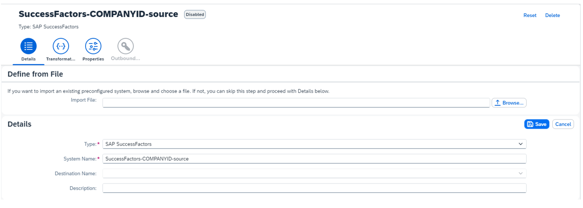
Task: Expand the Destination Name dropdown arrow
Action: click(521, 173)
